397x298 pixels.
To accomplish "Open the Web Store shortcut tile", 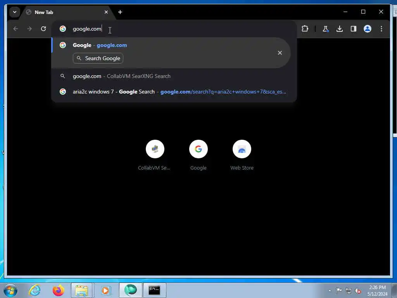I will click(x=242, y=155).
